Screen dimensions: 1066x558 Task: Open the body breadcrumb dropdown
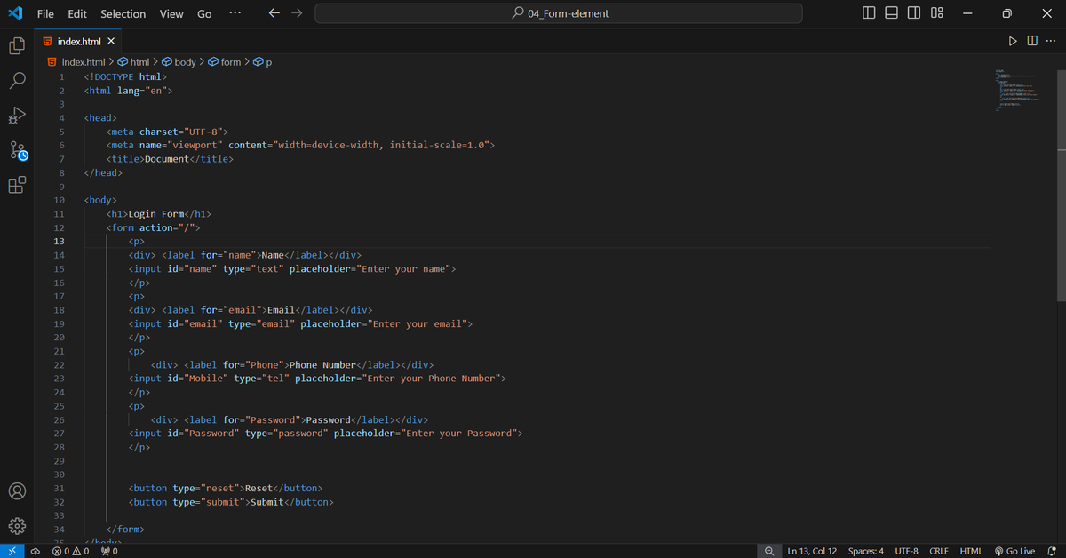(x=179, y=62)
